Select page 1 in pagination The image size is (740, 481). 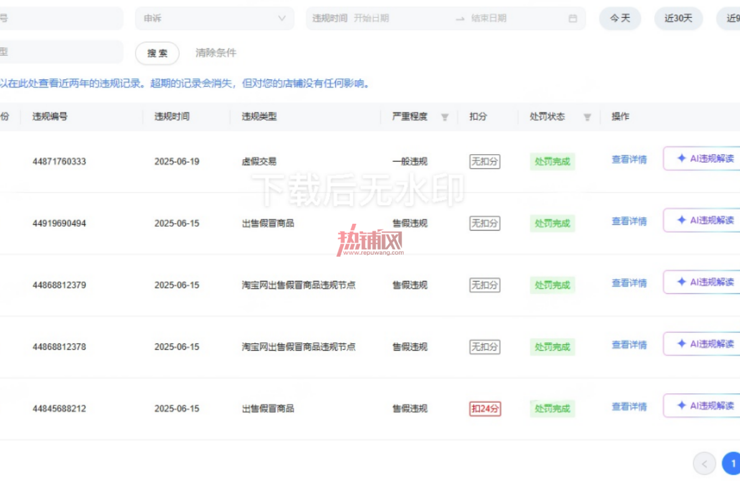(x=732, y=464)
